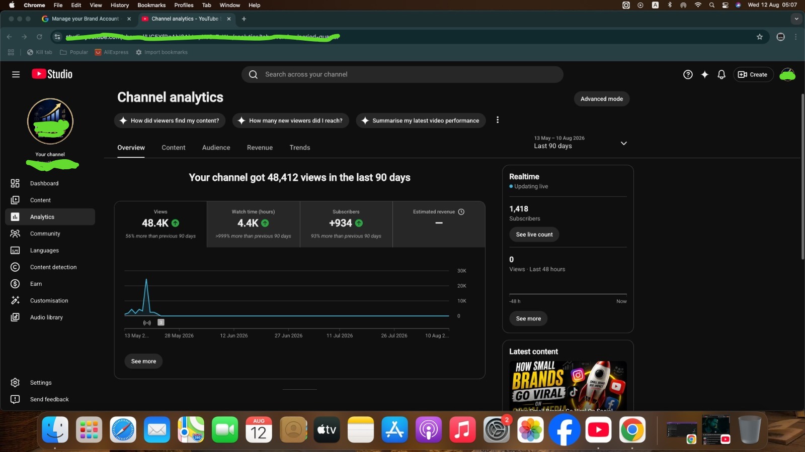
Task: Select Analytics in the sidebar
Action: (50, 217)
